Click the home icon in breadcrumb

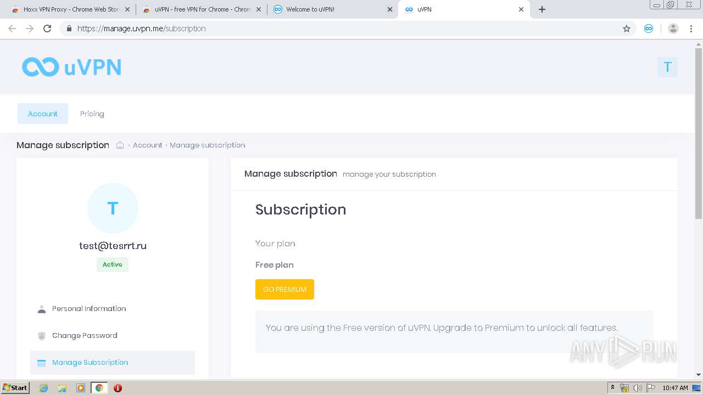[x=120, y=145]
